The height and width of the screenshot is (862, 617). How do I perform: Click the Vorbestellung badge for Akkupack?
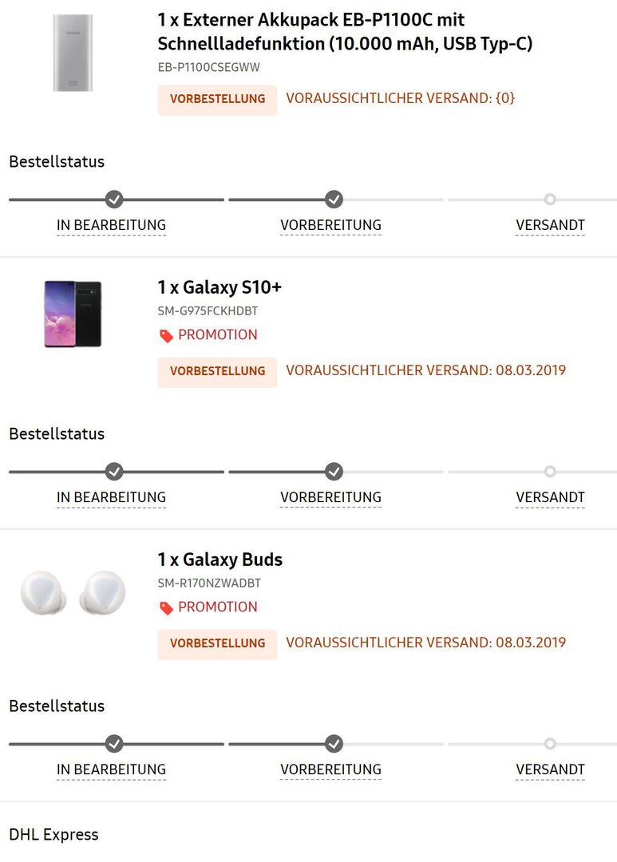tap(217, 100)
